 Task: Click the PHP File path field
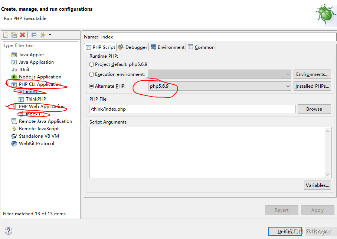[192, 109]
